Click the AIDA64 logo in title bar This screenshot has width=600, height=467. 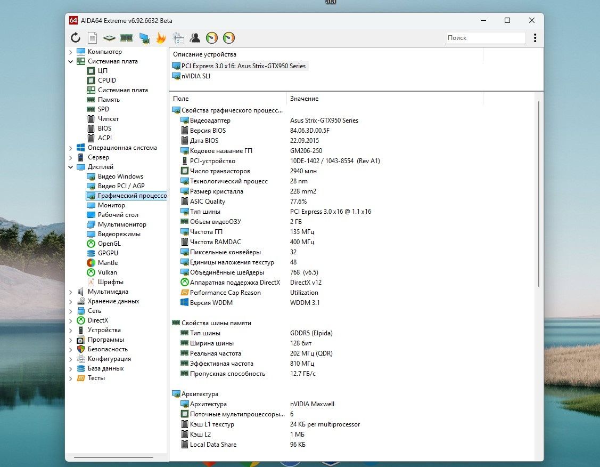(73, 20)
